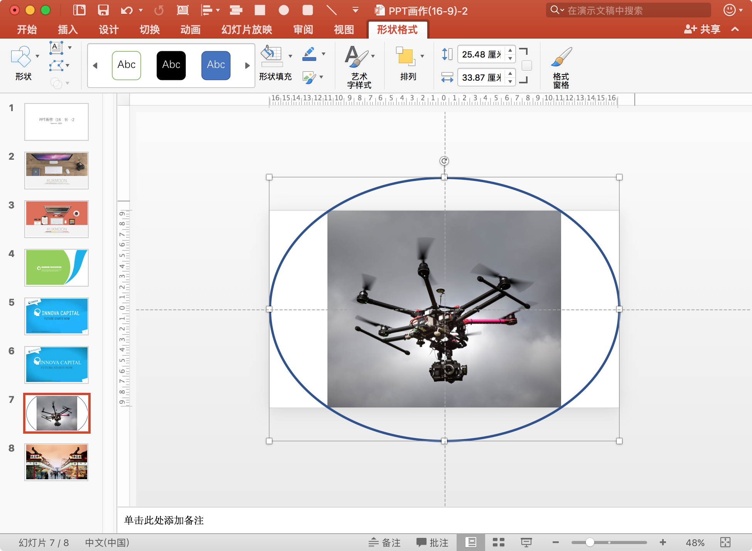Click the Save icon in title bar
The height and width of the screenshot is (551, 752).
point(103,10)
